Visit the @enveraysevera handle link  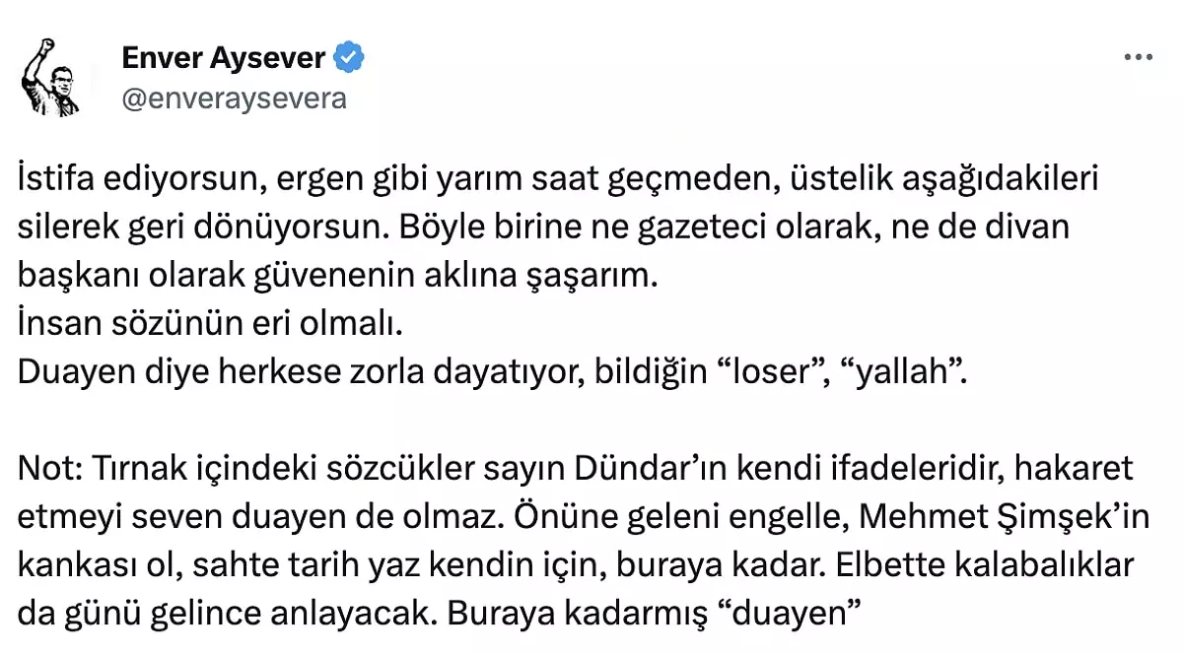click(234, 98)
